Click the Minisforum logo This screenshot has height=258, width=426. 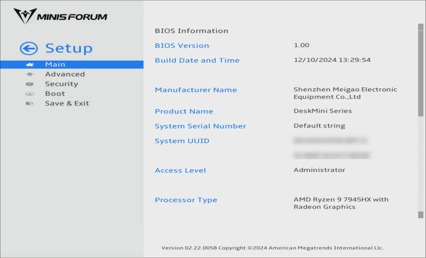pos(61,16)
